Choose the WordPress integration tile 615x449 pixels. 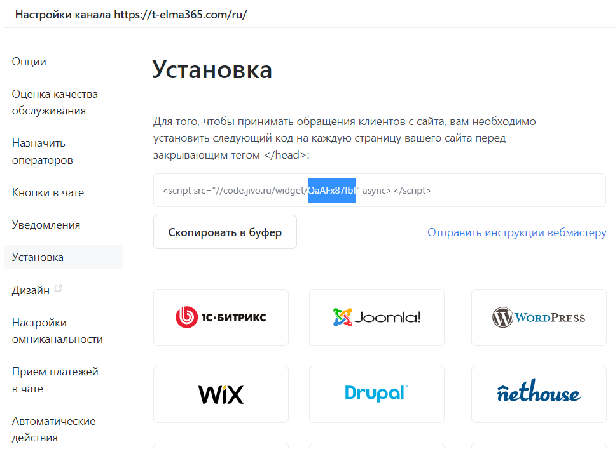[539, 318]
